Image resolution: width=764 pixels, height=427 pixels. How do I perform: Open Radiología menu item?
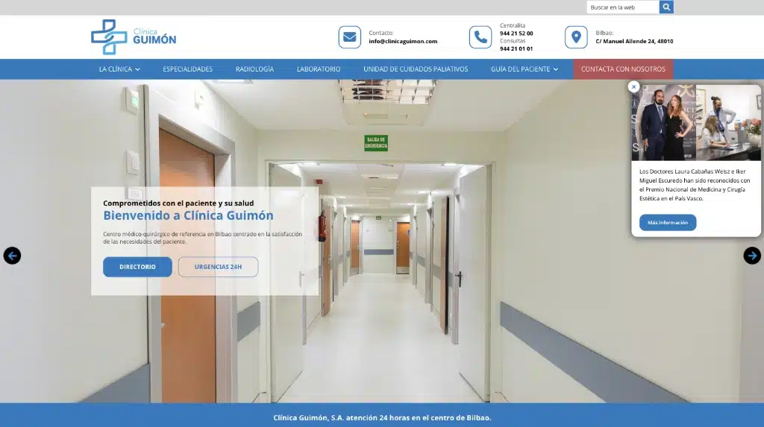[x=255, y=69]
